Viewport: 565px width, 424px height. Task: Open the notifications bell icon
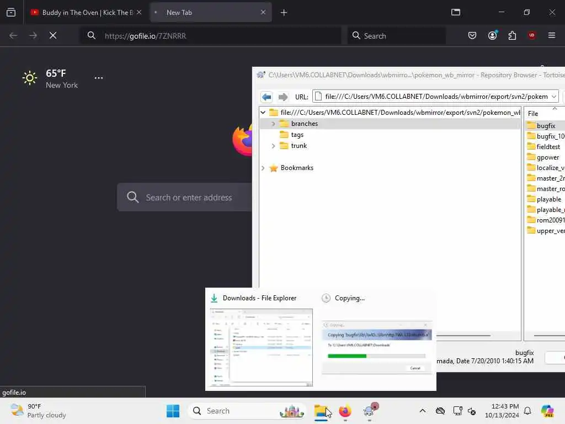click(527, 411)
